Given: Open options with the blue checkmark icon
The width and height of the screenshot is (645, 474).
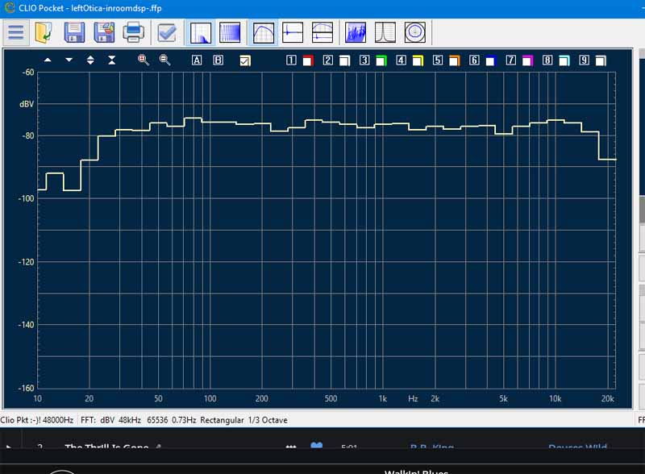Looking at the screenshot, I should tap(167, 32).
